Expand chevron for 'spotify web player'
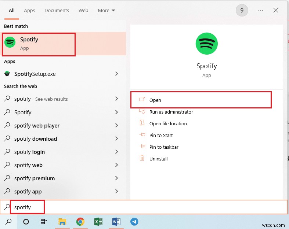 (116, 125)
